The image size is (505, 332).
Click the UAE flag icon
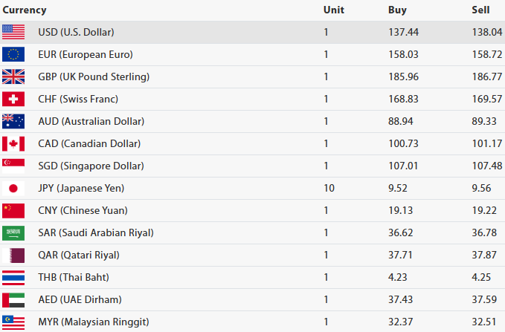pyautogui.click(x=13, y=299)
